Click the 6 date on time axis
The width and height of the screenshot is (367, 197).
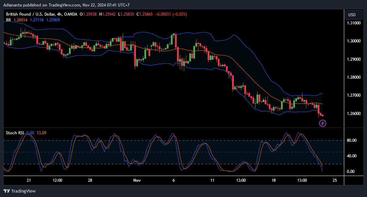pos(173,180)
